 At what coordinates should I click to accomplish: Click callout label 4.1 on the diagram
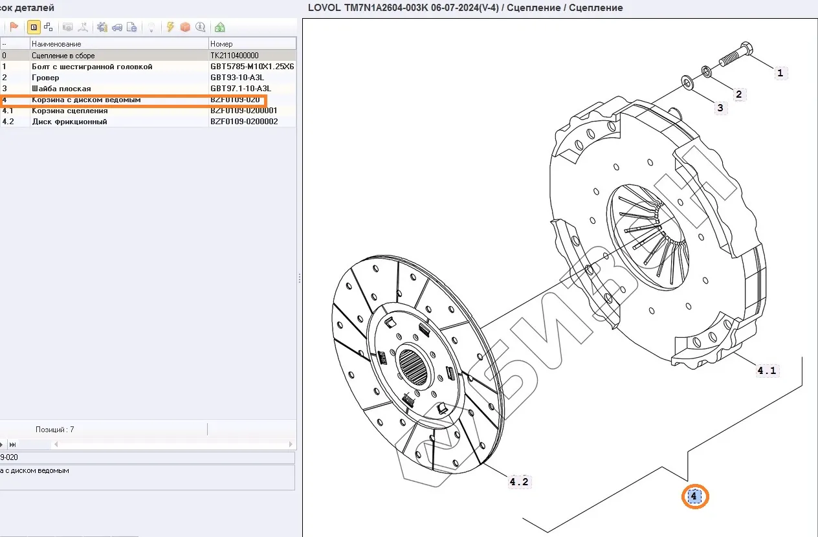[766, 371]
